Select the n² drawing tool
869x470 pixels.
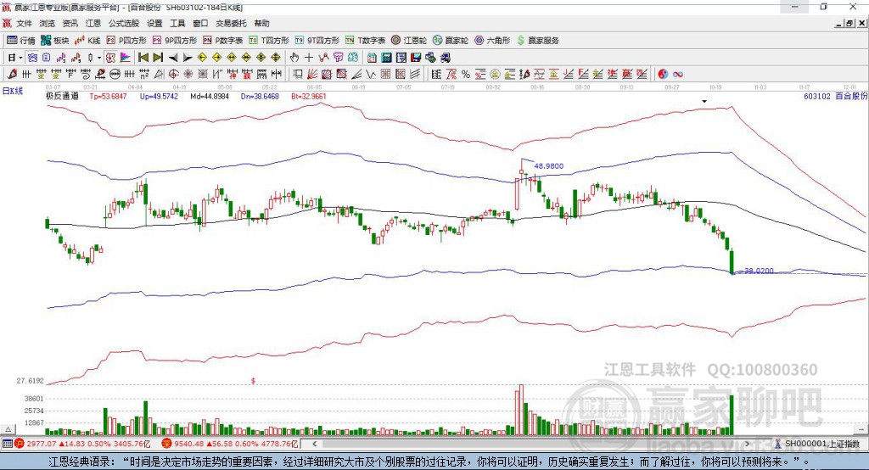[144, 75]
